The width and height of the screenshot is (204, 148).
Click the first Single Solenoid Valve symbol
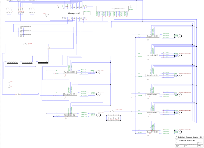21,26
